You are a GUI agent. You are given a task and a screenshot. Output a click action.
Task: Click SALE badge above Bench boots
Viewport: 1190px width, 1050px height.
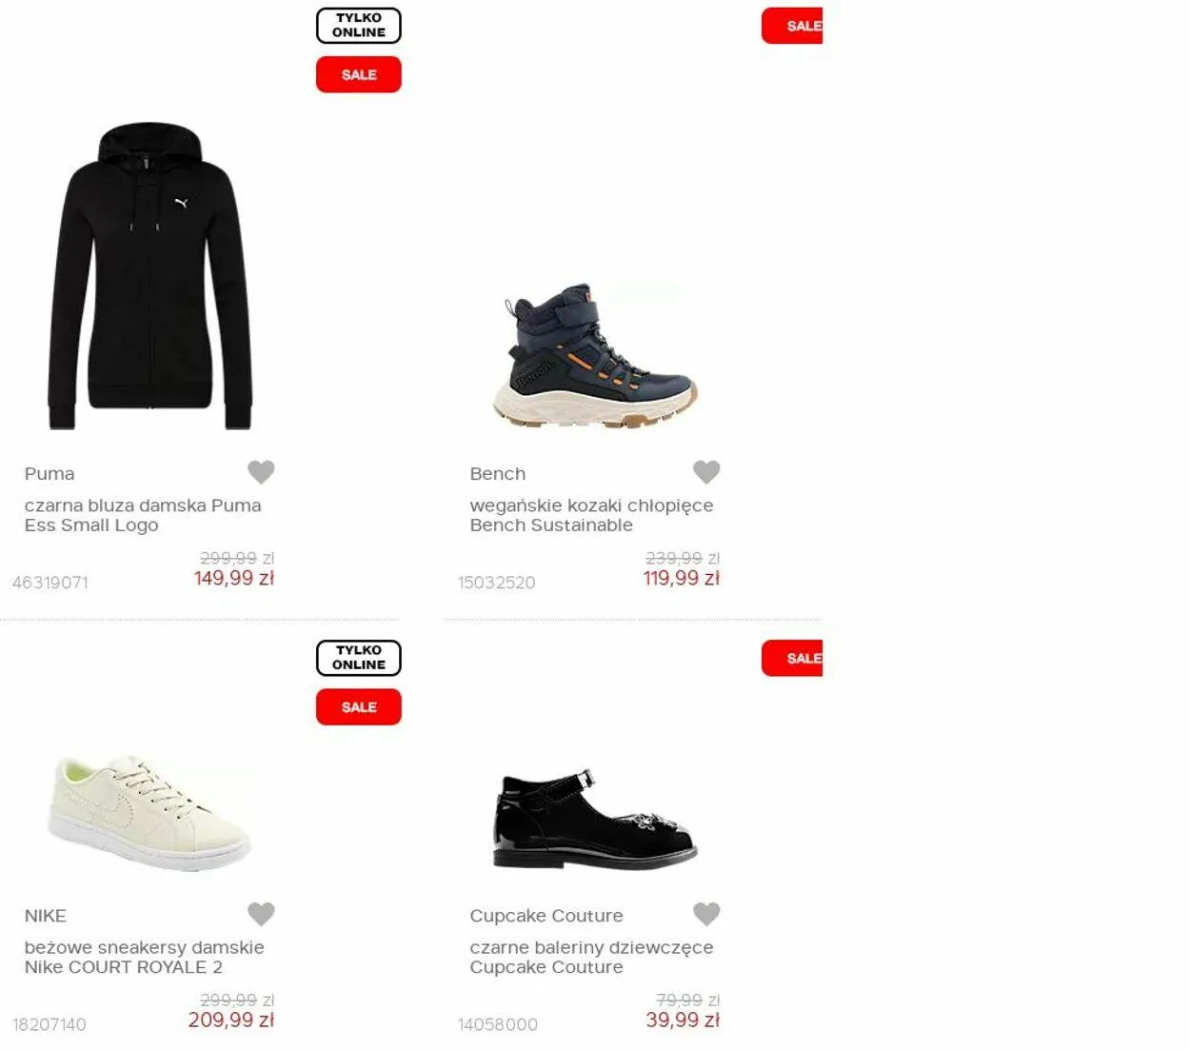pyautogui.click(x=792, y=26)
